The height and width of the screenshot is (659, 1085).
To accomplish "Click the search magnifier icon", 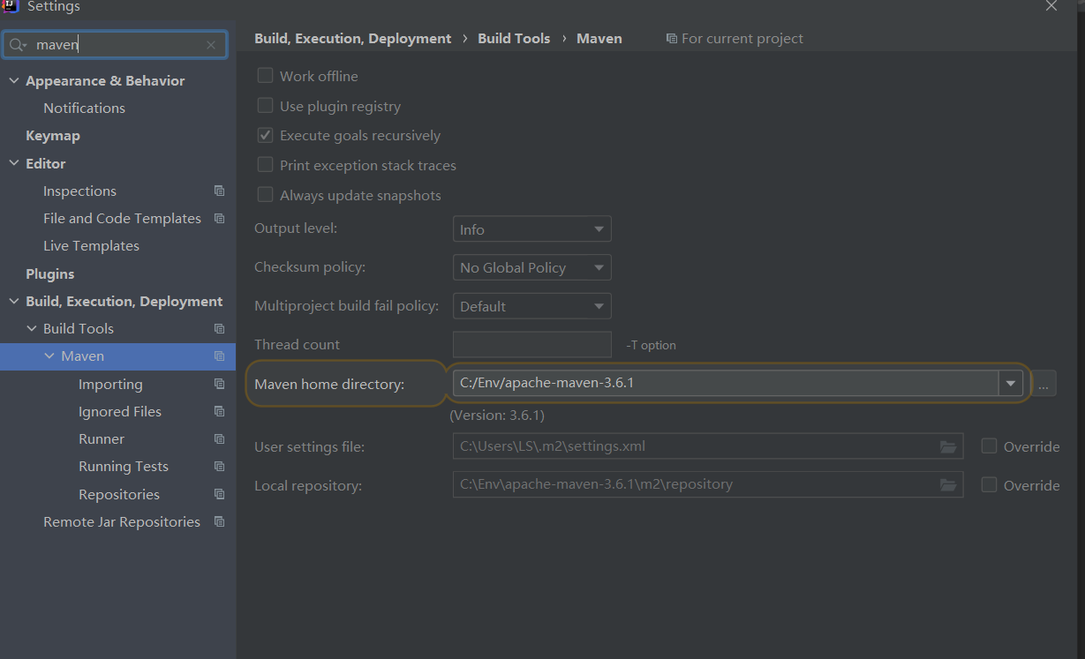I will pyautogui.click(x=17, y=45).
